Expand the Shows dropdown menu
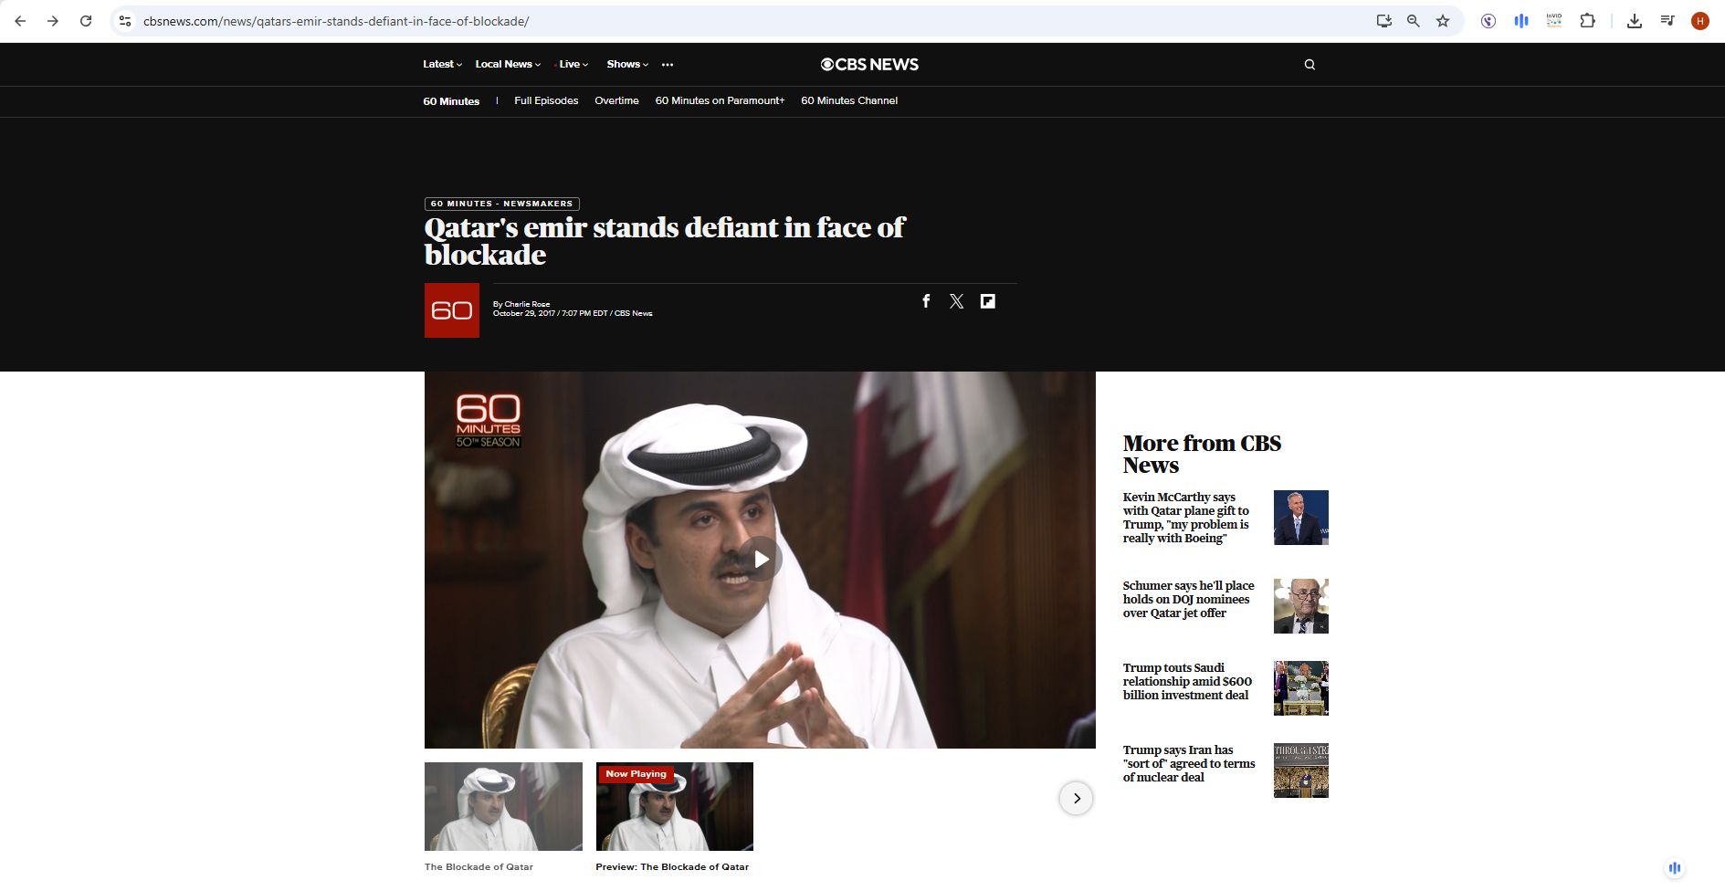1725x891 pixels. tap(627, 64)
